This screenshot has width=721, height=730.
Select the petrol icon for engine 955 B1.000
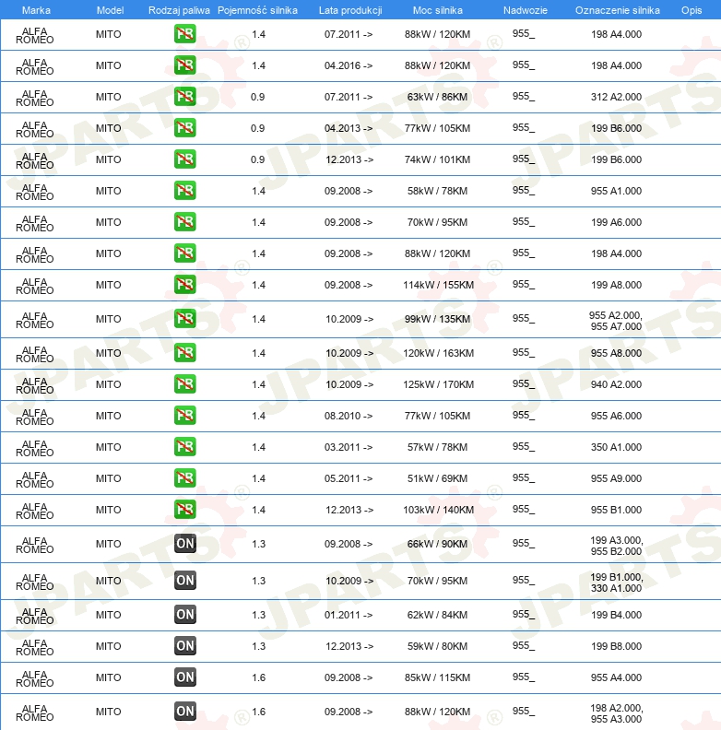pos(184,510)
